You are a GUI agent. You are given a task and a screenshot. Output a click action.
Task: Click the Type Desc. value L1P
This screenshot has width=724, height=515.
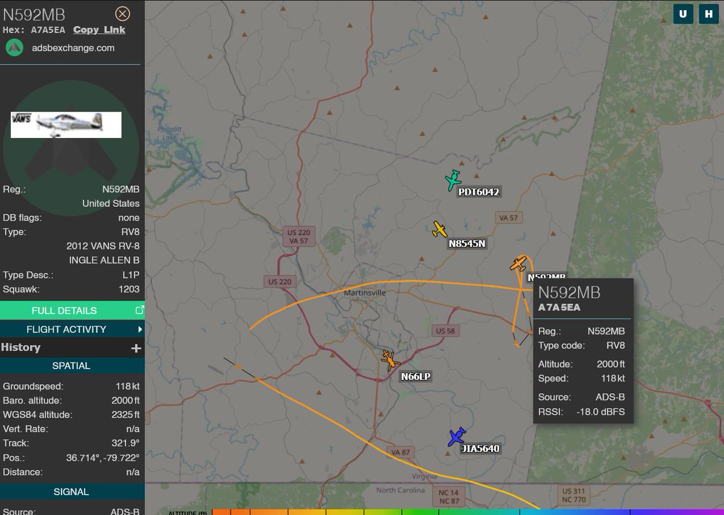coord(131,275)
